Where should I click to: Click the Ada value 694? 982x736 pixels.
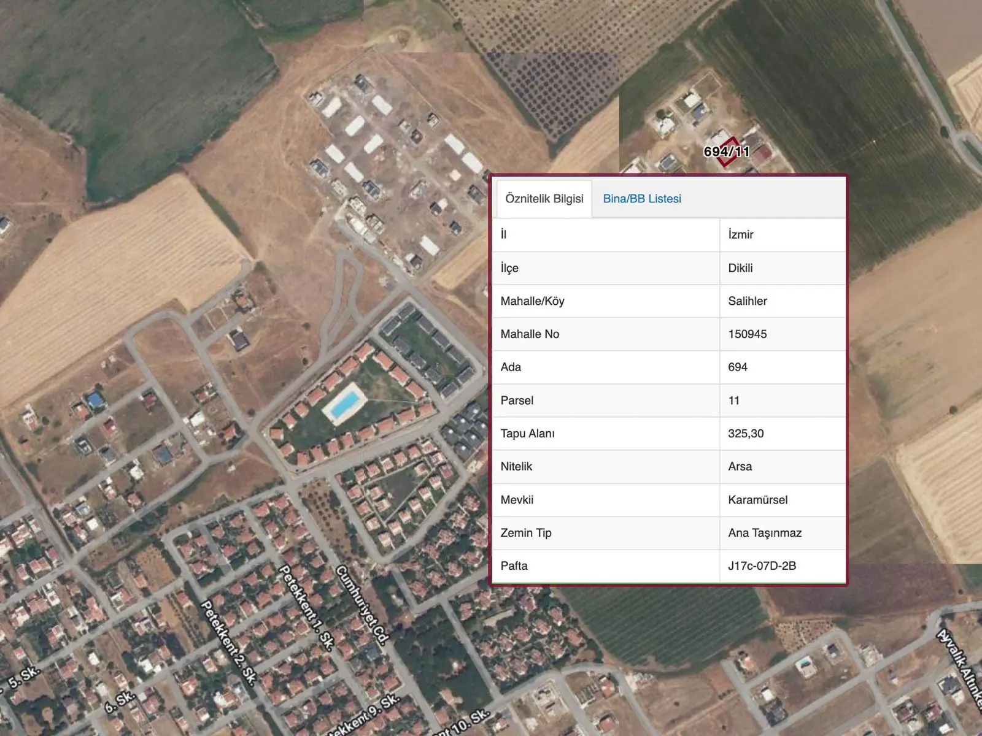[738, 367]
